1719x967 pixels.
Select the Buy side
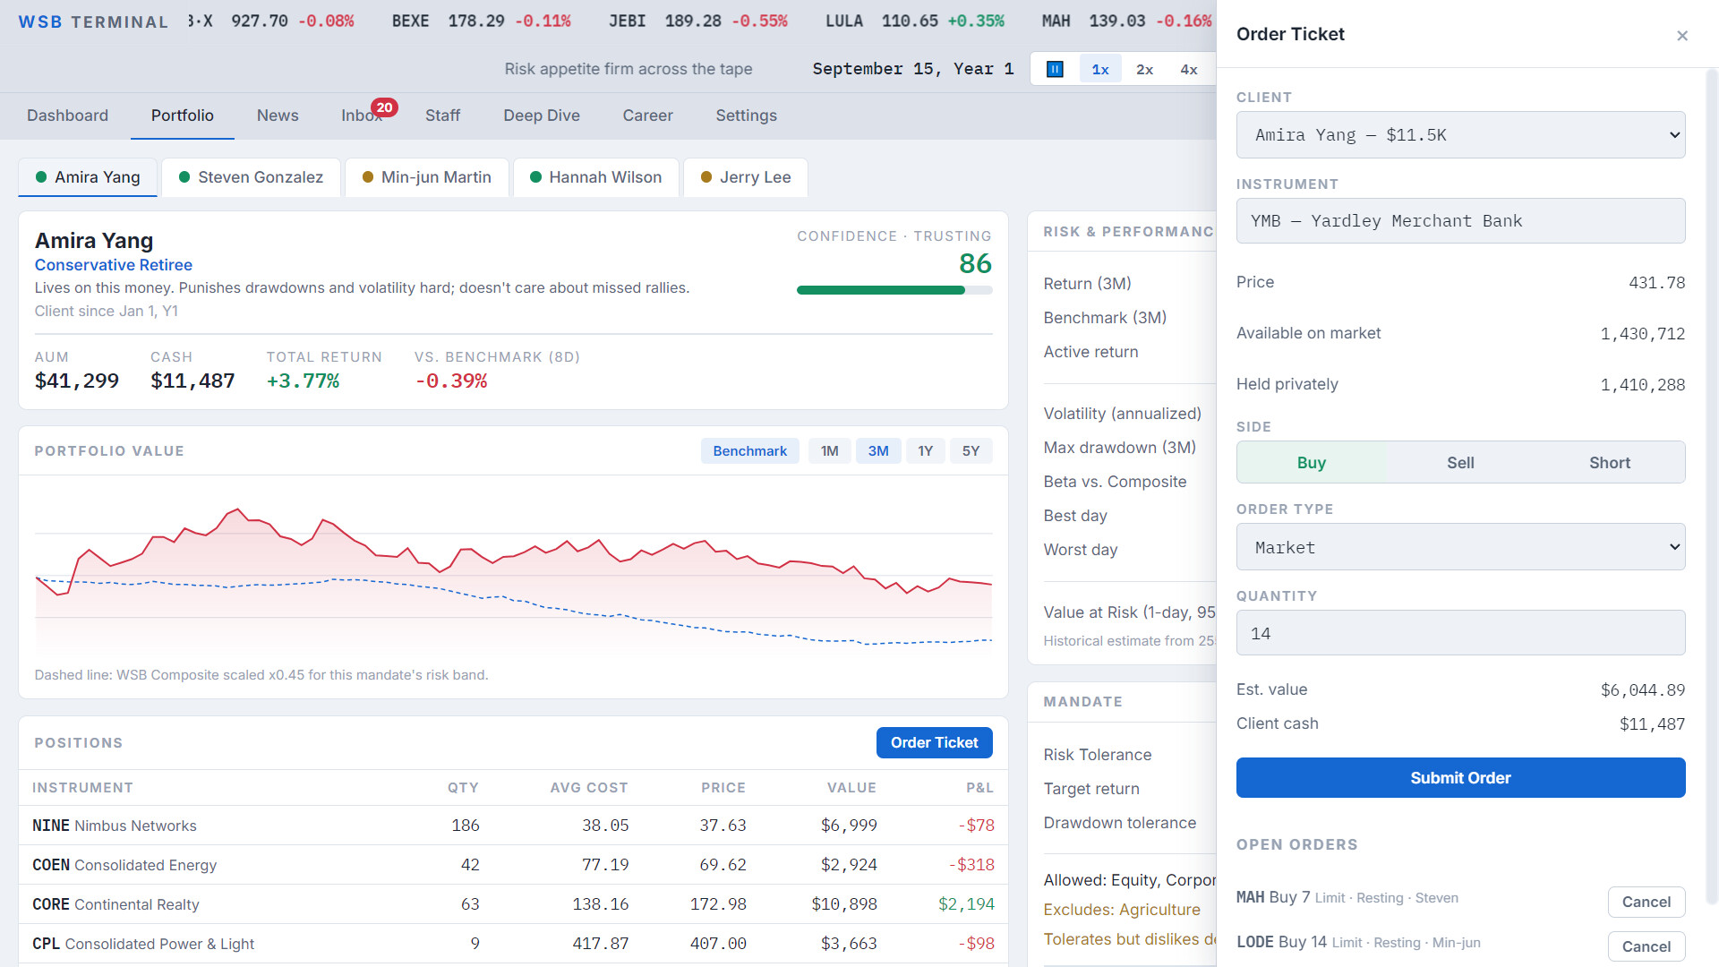click(x=1311, y=463)
